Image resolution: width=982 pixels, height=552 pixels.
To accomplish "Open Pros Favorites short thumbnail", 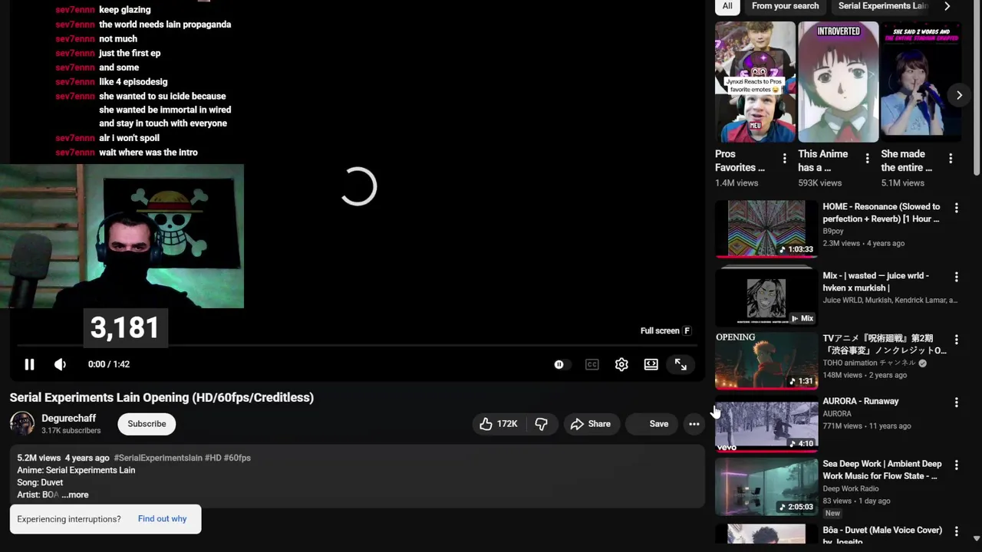I will coord(755,82).
